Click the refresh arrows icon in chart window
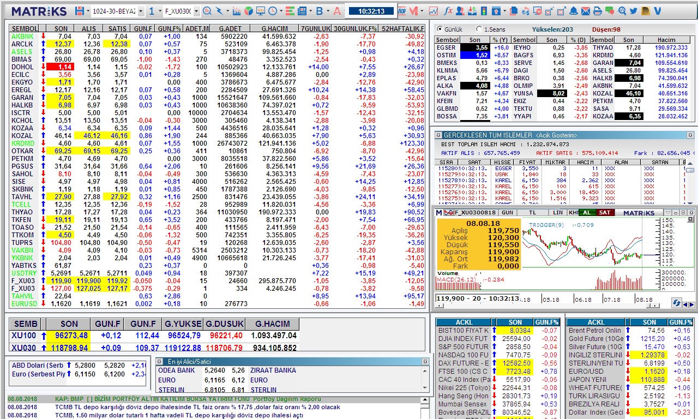This screenshot has height=419, width=698. click(677, 303)
